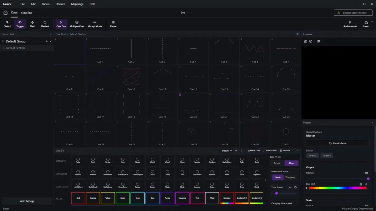Set Base FX to Time
Image resolution: width=376 pixels, height=211 pixels.
(291, 163)
